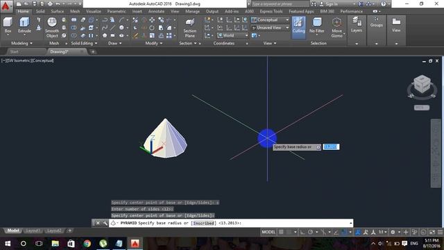
Task: Toggle Ortho mode in the status bar
Action: pos(302,232)
